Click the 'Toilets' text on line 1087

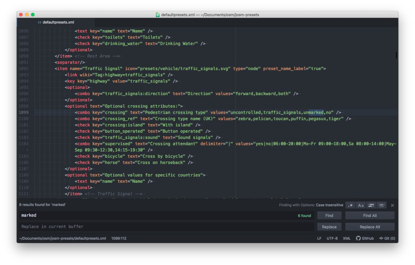pyautogui.click(x=151, y=37)
